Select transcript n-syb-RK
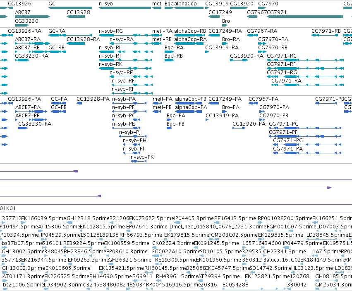352x291 pixels. pos(111,64)
